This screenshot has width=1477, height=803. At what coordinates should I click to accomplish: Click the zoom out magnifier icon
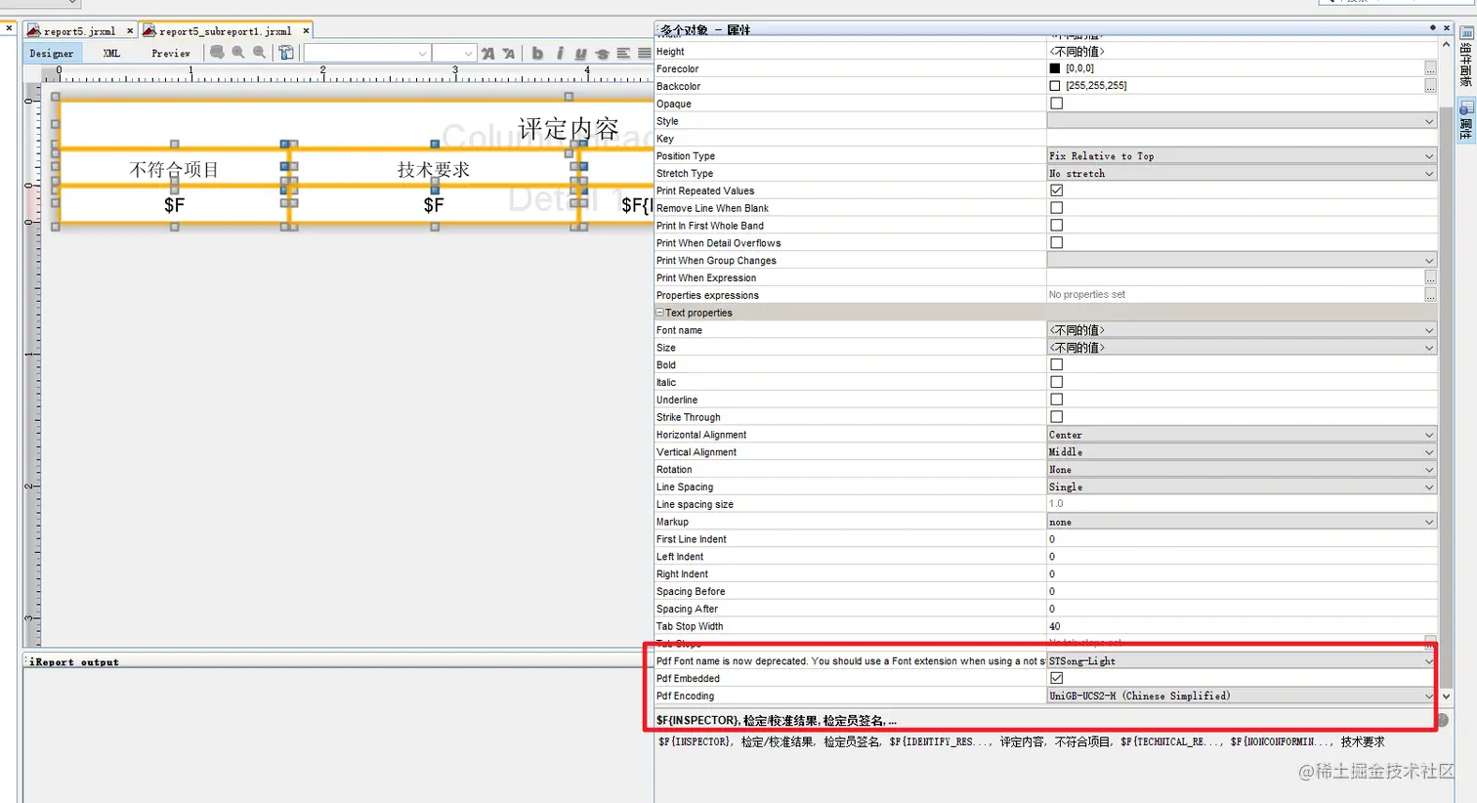point(259,53)
